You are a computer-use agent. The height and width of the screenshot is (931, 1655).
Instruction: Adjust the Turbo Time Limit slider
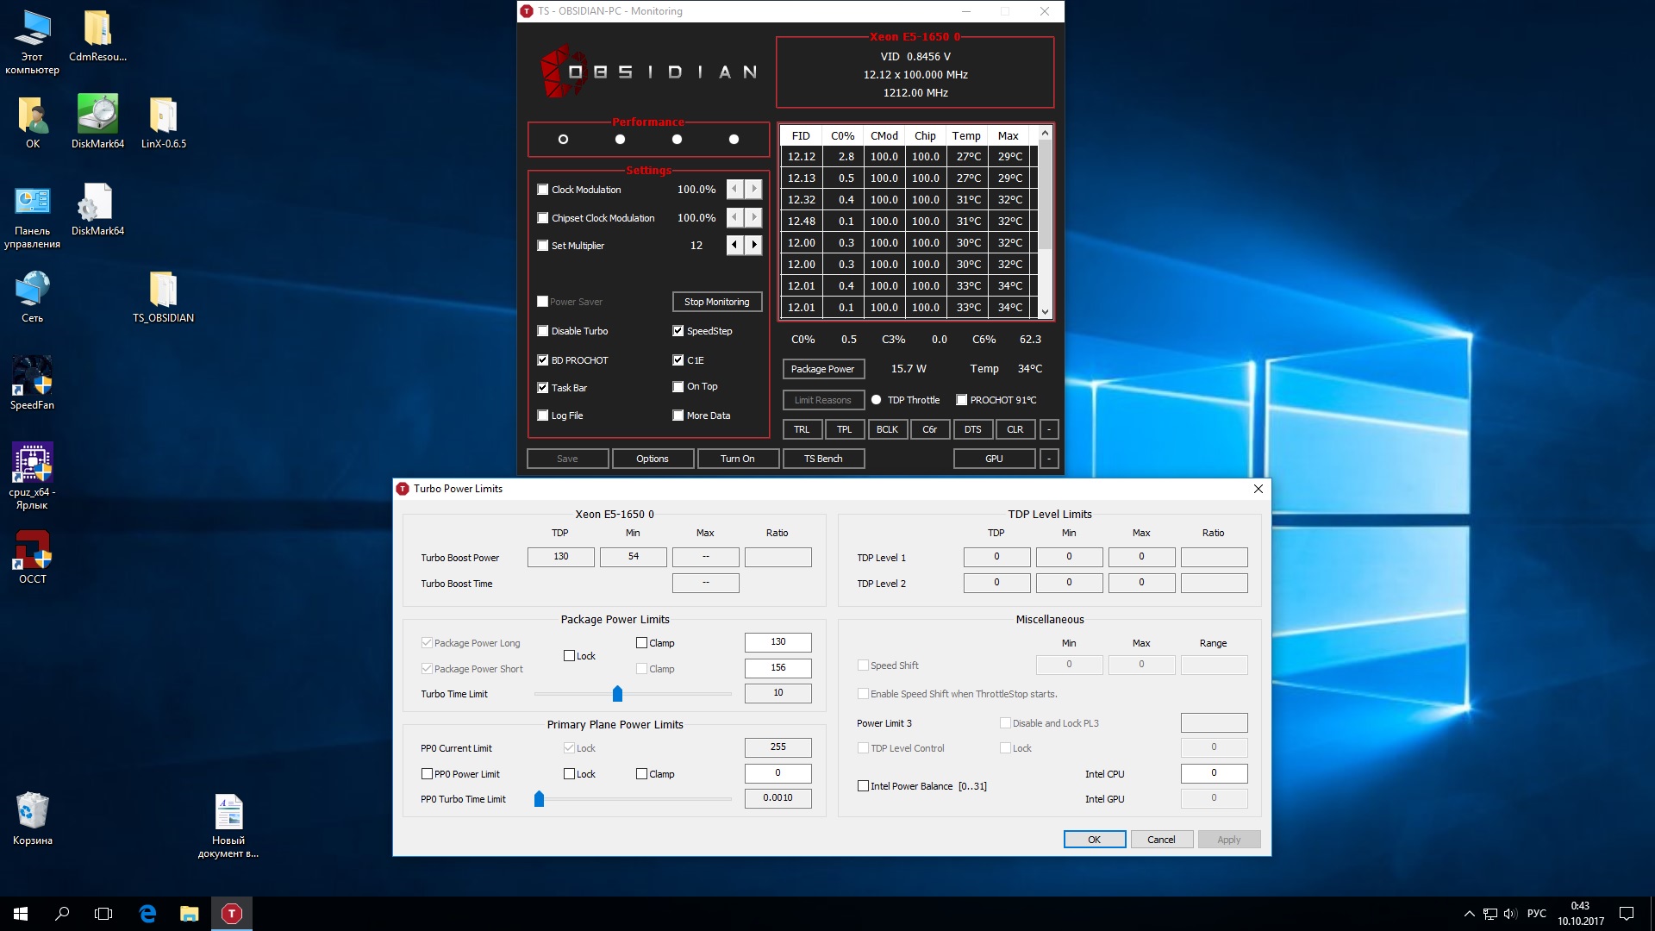tap(617, 694)
